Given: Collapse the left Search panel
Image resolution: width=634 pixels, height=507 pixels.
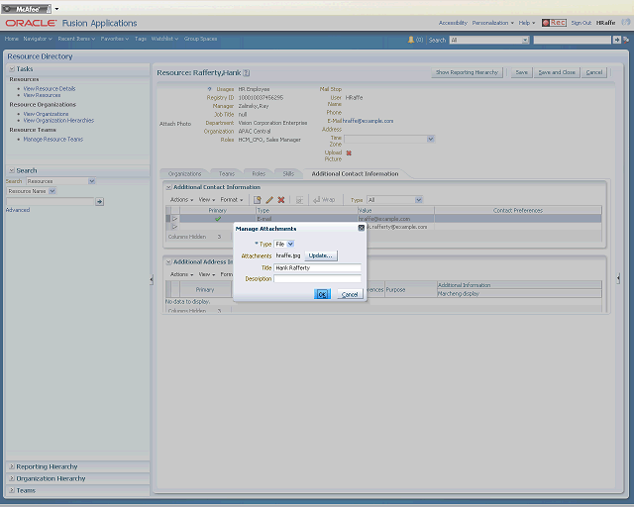Looking at the screenshot, I should pyautogui.click(x=12, y=170).
